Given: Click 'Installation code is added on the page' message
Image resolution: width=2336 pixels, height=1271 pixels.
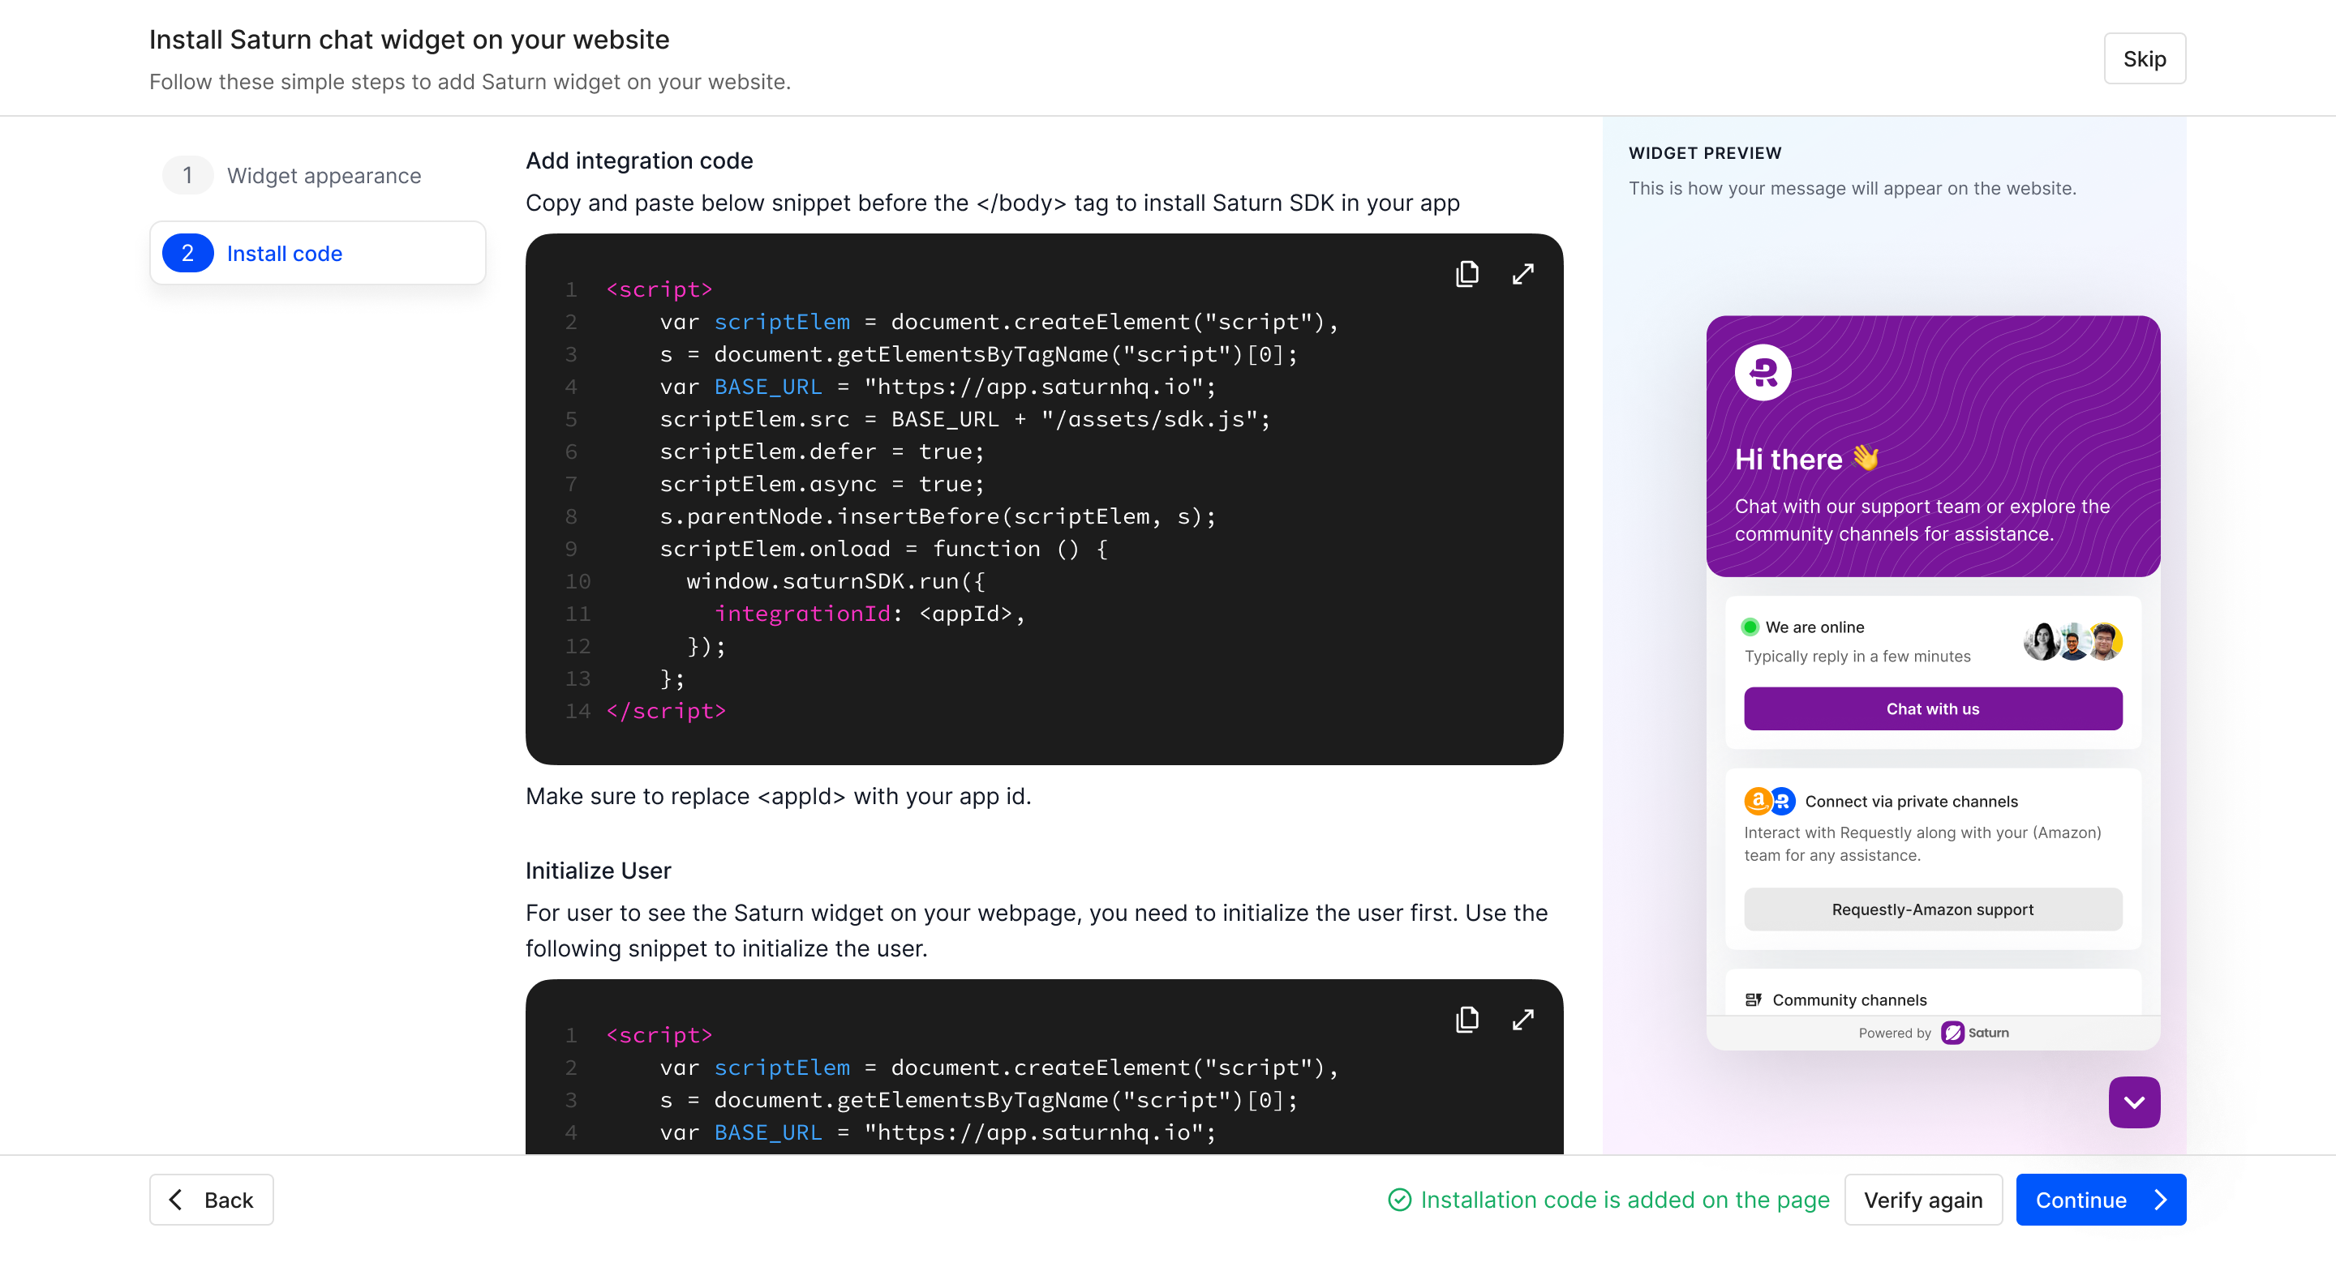Looking at the screenshot, I should (1624, 1200).
